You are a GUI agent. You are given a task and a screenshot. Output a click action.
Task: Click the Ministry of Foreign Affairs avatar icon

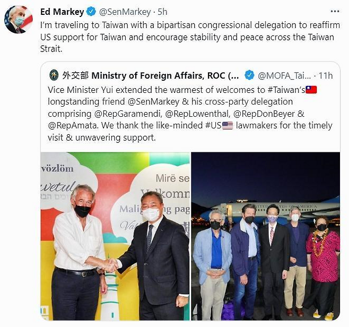coord(54,75)
